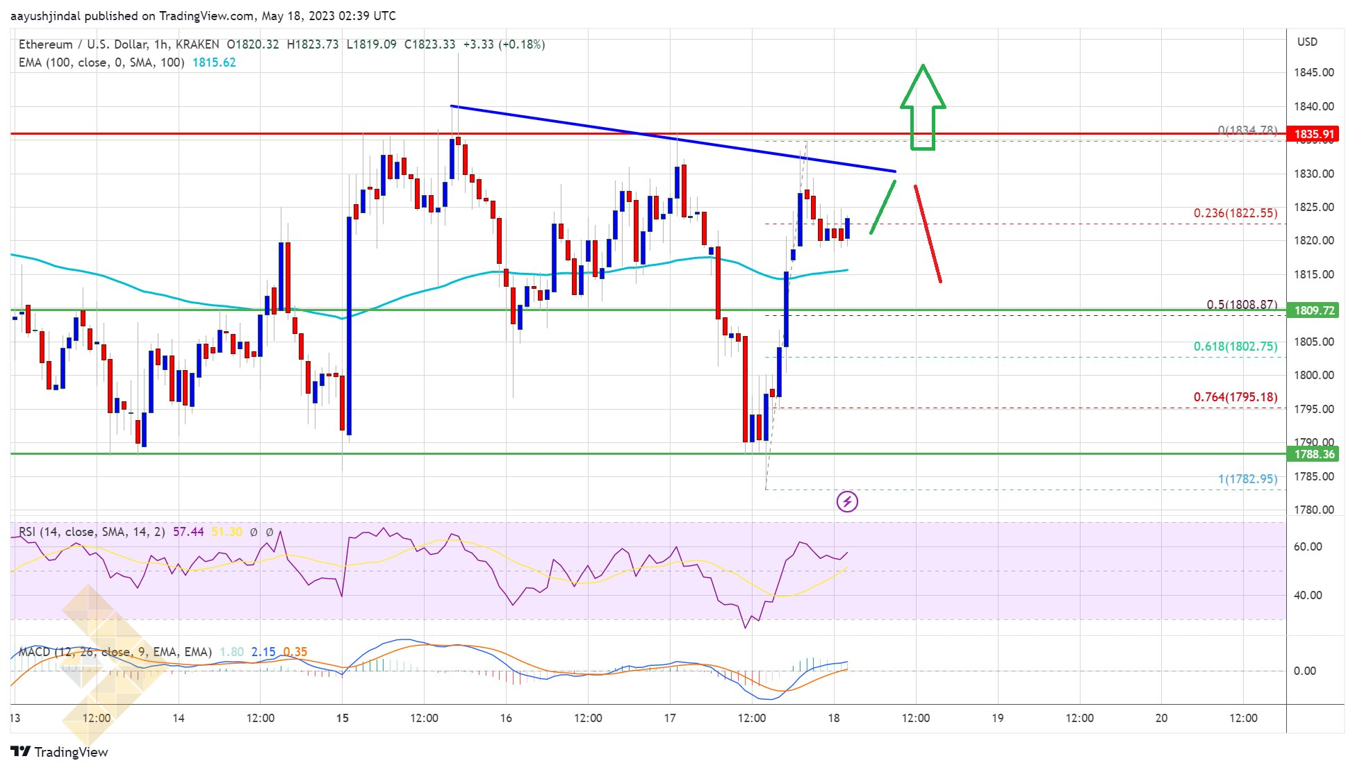Click the 0.764 (1795.18) Fibonacci level label
The image size is (1355, 770).
click(x=1235, y=397)
